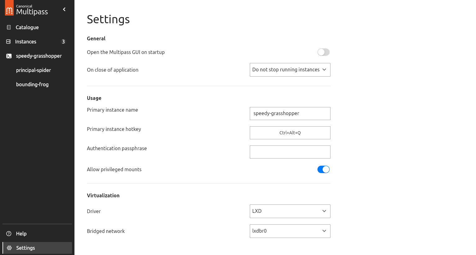
Task: Focus the Authentication passphrase field
Action: [290, 152]
